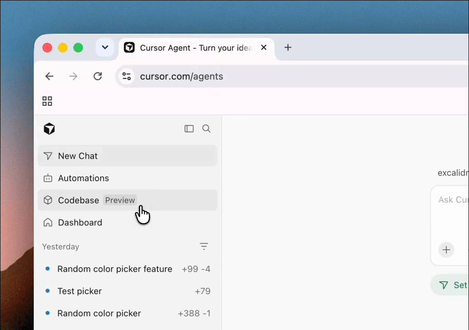
Task: Click the +99 -4 diff stats
Action: [196, 269]
